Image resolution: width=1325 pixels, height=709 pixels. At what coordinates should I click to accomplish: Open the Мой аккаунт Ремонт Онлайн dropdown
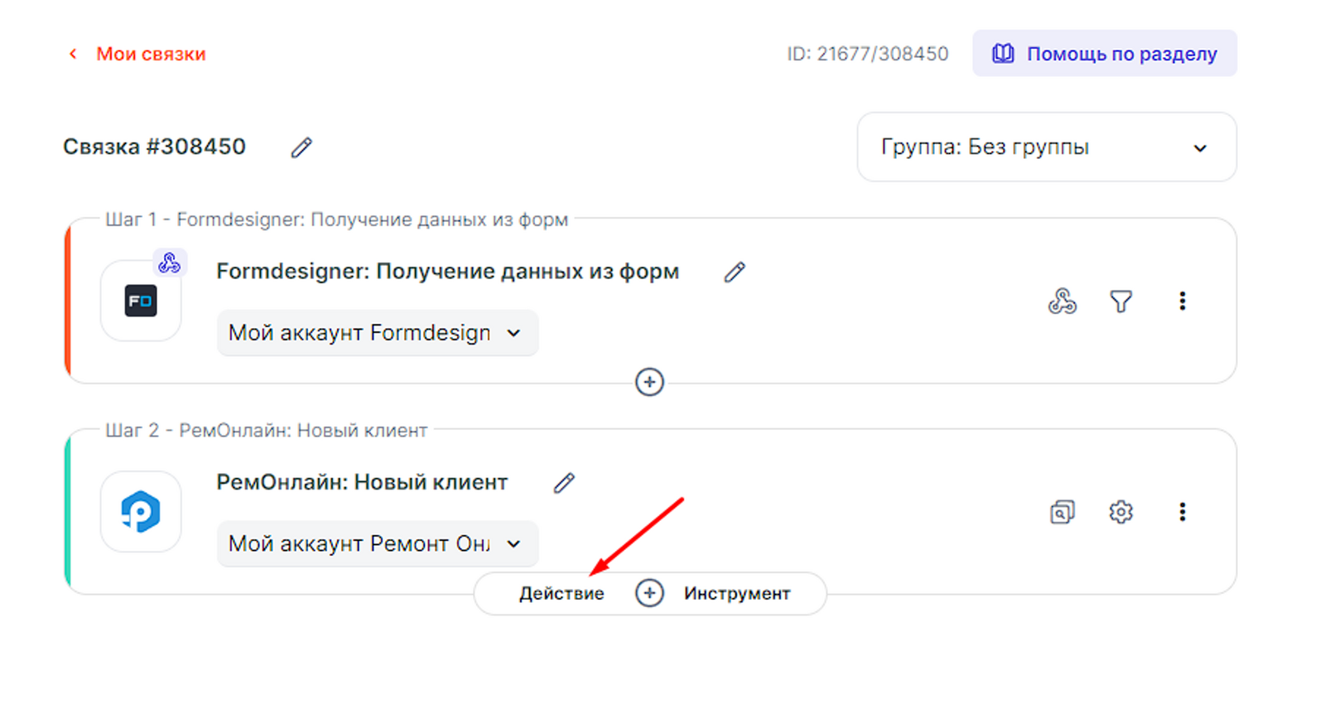pyautogui.click(x=377, y=544)
